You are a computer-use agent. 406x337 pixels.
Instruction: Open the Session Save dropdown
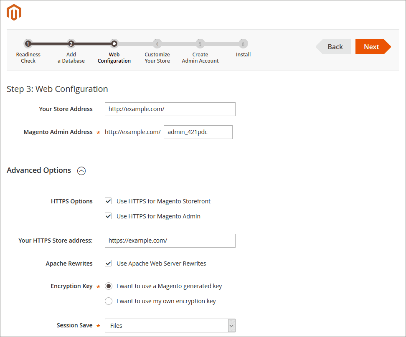pos(170,326)
